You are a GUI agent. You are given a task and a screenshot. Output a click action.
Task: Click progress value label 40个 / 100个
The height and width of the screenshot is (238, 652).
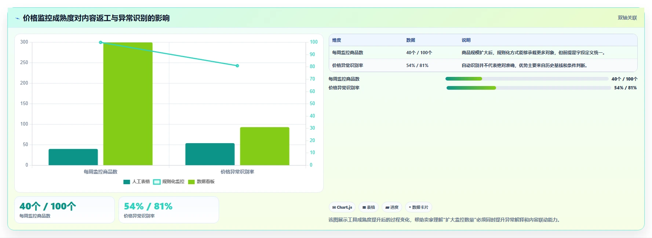pos(624,79)
